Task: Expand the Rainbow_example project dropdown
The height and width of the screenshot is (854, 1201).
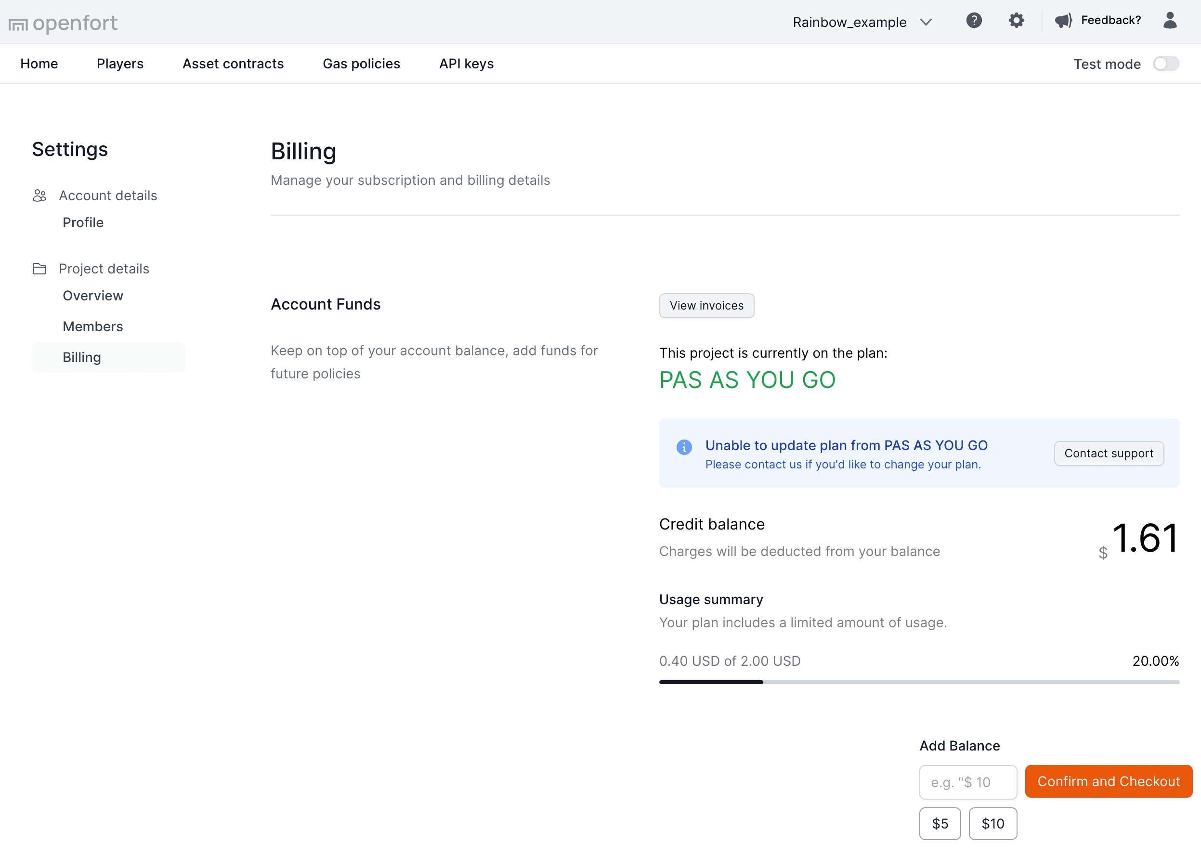Action: [x=849, y=22]
